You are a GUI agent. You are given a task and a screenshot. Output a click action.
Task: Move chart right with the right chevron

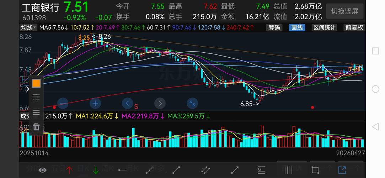click(160, 104)
